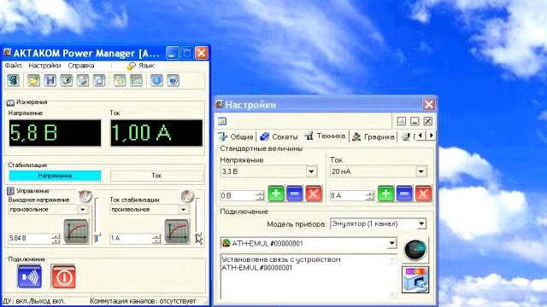Switch to the Графика tab

[373, 136]
